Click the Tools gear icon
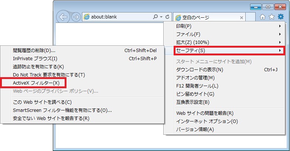 [280, 17]
